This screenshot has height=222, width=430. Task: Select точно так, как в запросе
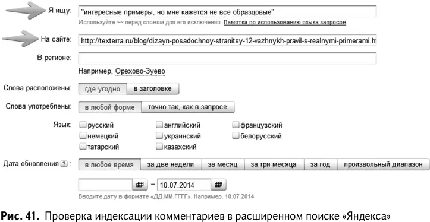point(188,107)
